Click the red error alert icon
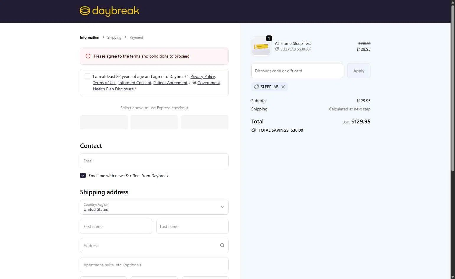This screenshot has width=455, height=279. click(88, 56)
